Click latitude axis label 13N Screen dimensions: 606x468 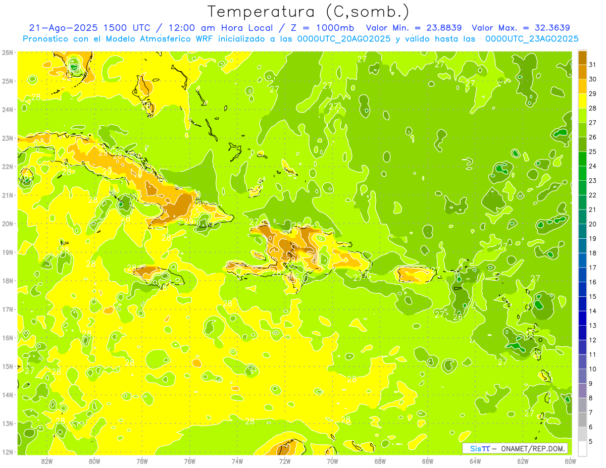click(7, 423)
